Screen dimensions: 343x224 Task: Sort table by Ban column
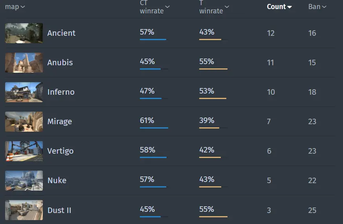tap(317, 7)
